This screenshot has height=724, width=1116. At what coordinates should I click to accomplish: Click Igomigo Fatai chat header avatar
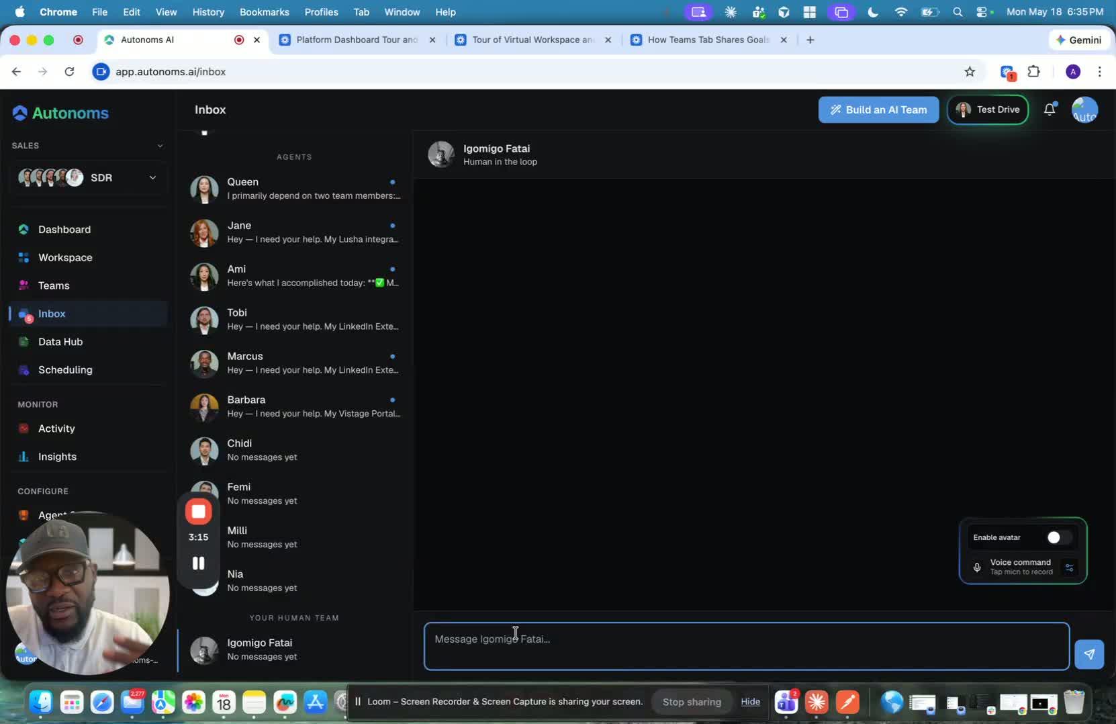click(x=441, y=154)
